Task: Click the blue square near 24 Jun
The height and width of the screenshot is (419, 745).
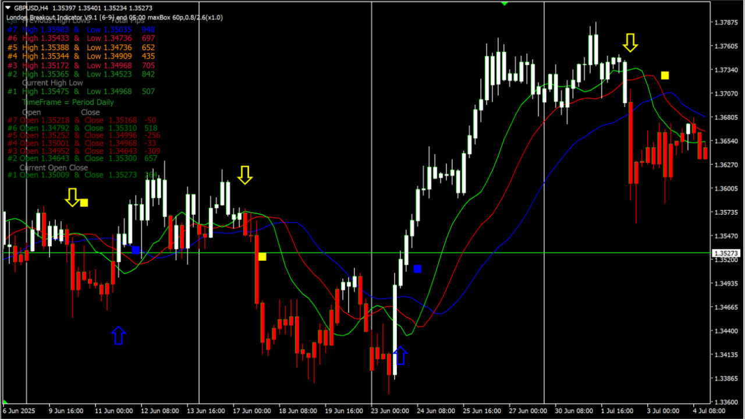Action: 417,268
